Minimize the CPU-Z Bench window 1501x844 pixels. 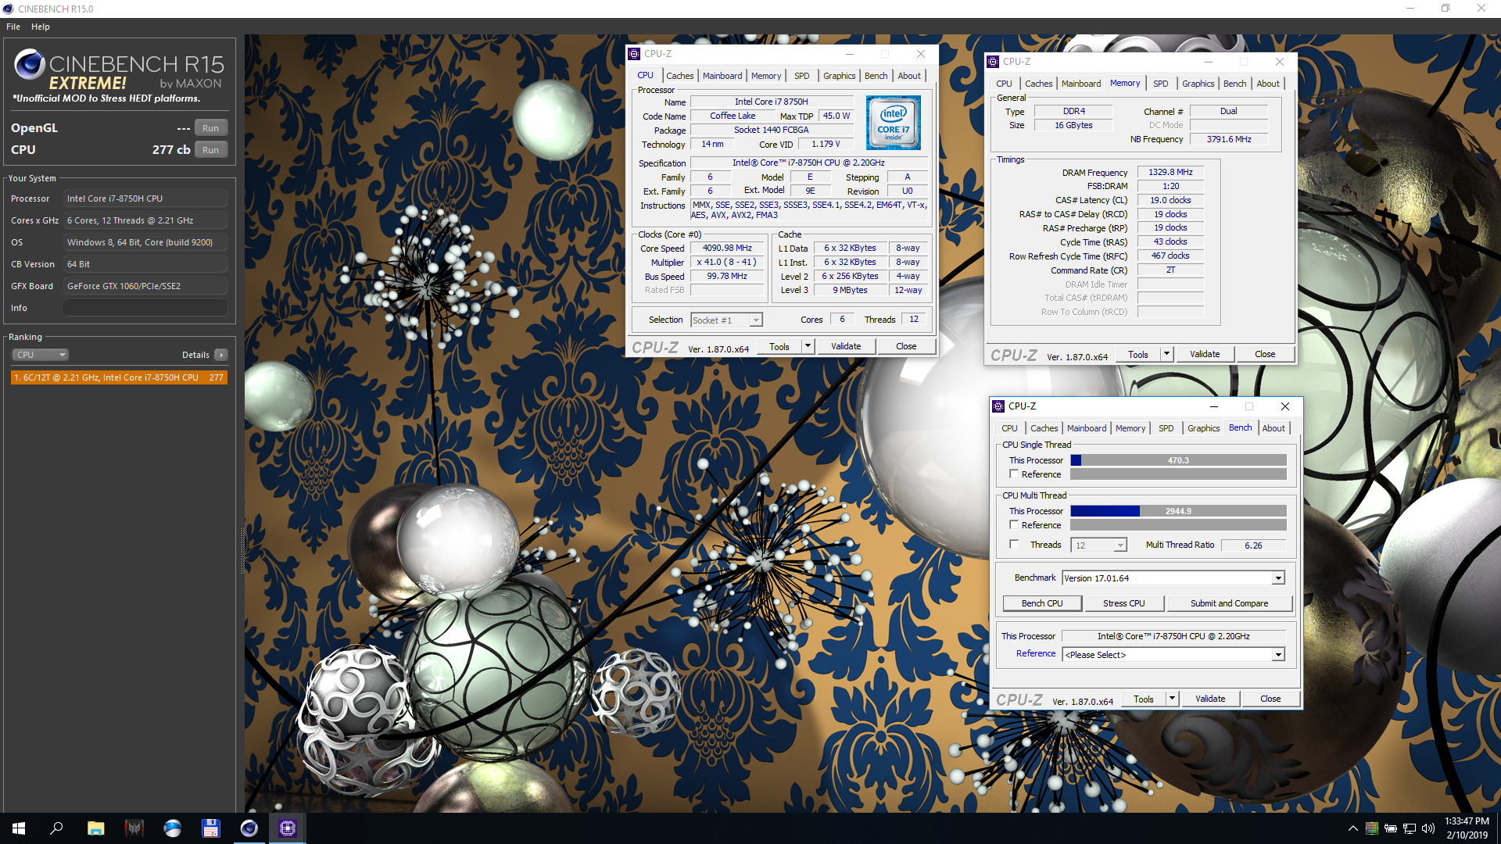click(x=1214, y=406)
